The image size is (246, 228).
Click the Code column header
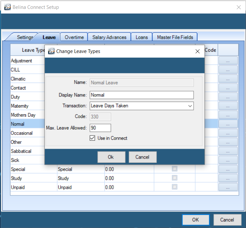[211, 50]
